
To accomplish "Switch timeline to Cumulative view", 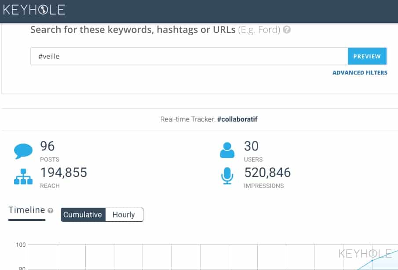I will (83, 215).
